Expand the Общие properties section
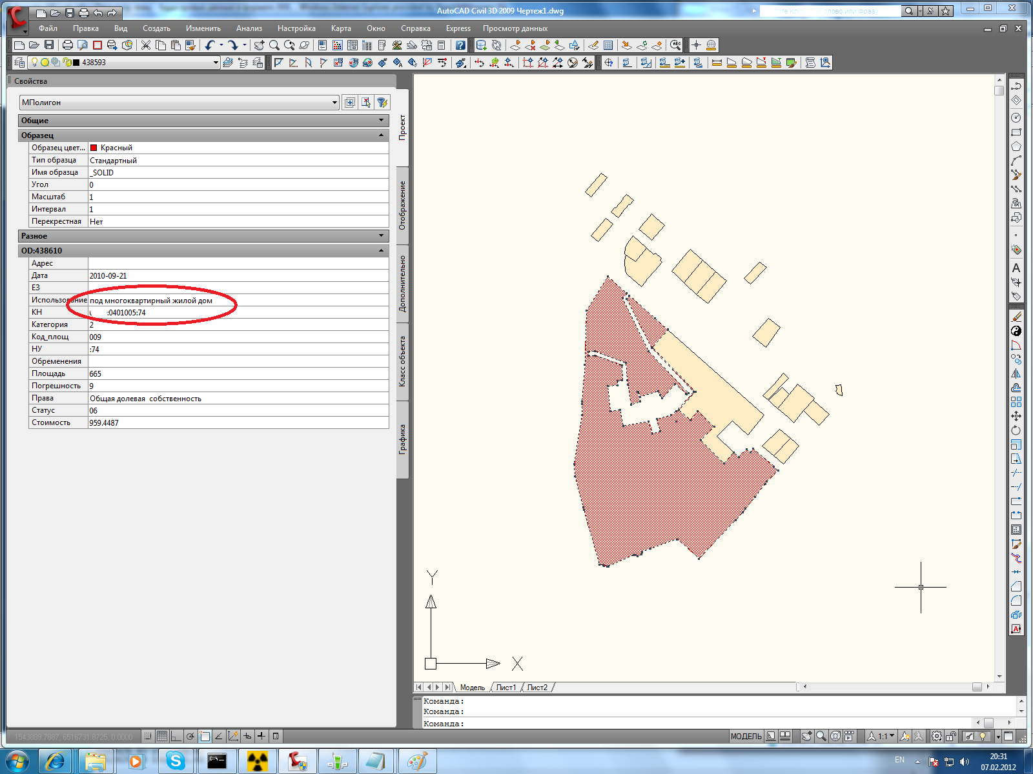 (x=381, y=121)
